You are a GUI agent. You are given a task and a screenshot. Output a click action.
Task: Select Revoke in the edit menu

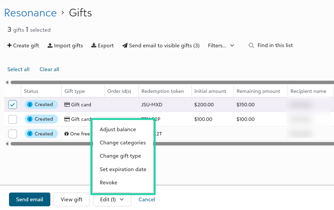tap(109, 182)
